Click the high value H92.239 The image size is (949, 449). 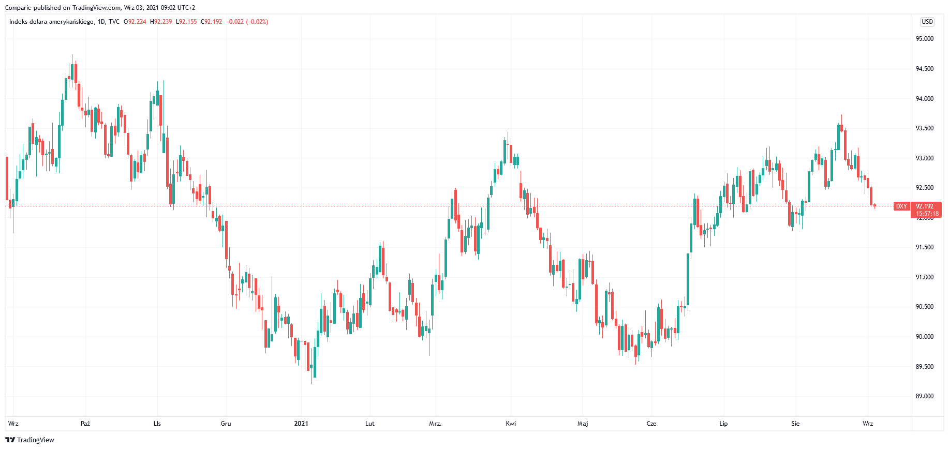pyautogui.click(x=161, y=22)
